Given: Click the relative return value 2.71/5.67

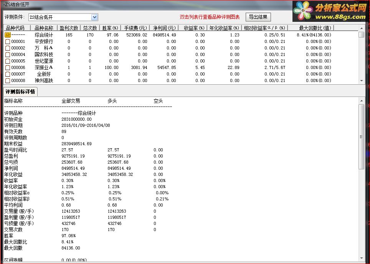Looking at the screenshot, I should [x=275, y=67].
